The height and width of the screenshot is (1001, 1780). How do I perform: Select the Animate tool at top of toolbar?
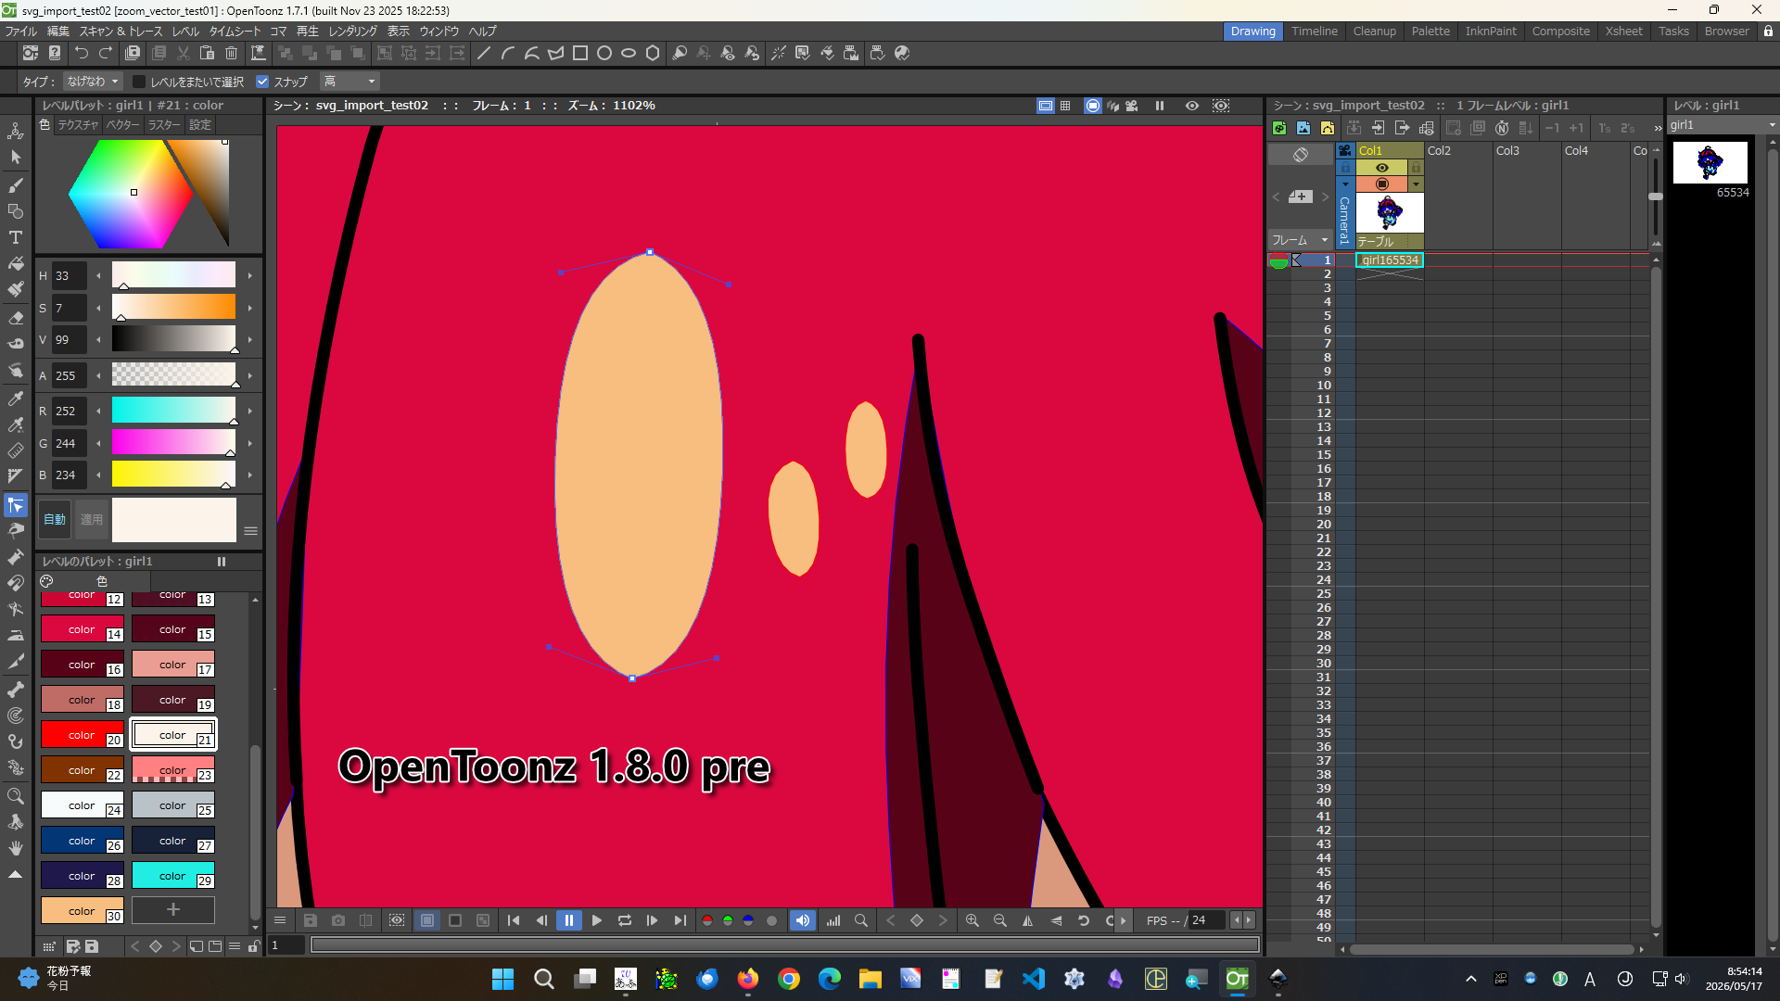(x=16, y=132)
